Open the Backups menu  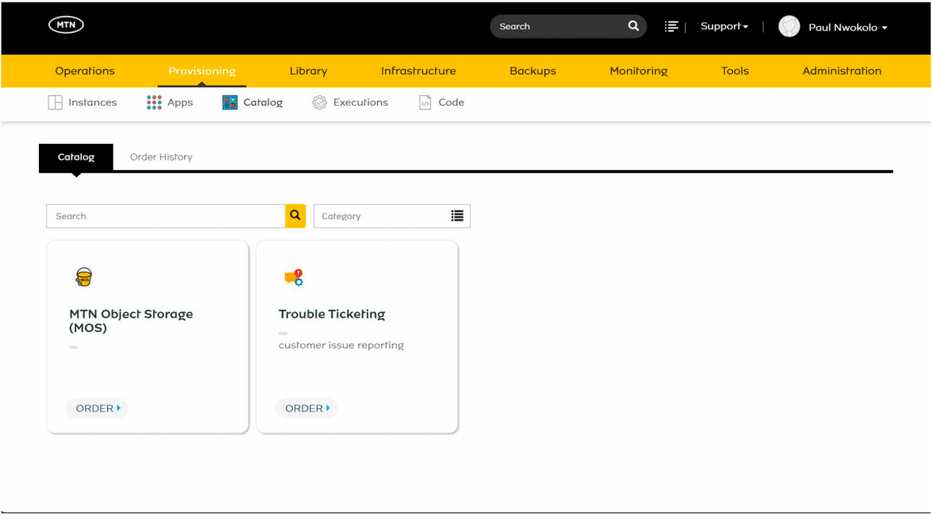click(x=533, y=71)
